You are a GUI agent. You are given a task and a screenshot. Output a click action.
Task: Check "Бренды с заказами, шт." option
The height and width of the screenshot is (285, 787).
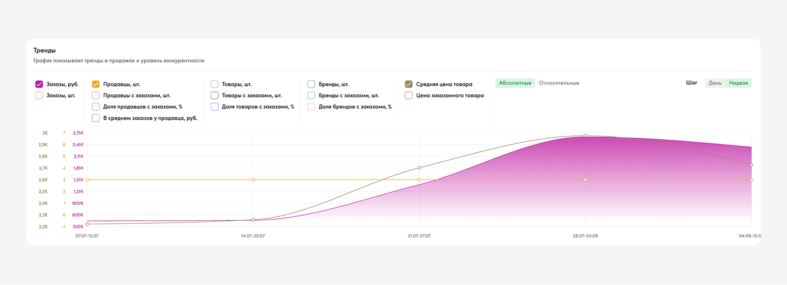point(311,95)
